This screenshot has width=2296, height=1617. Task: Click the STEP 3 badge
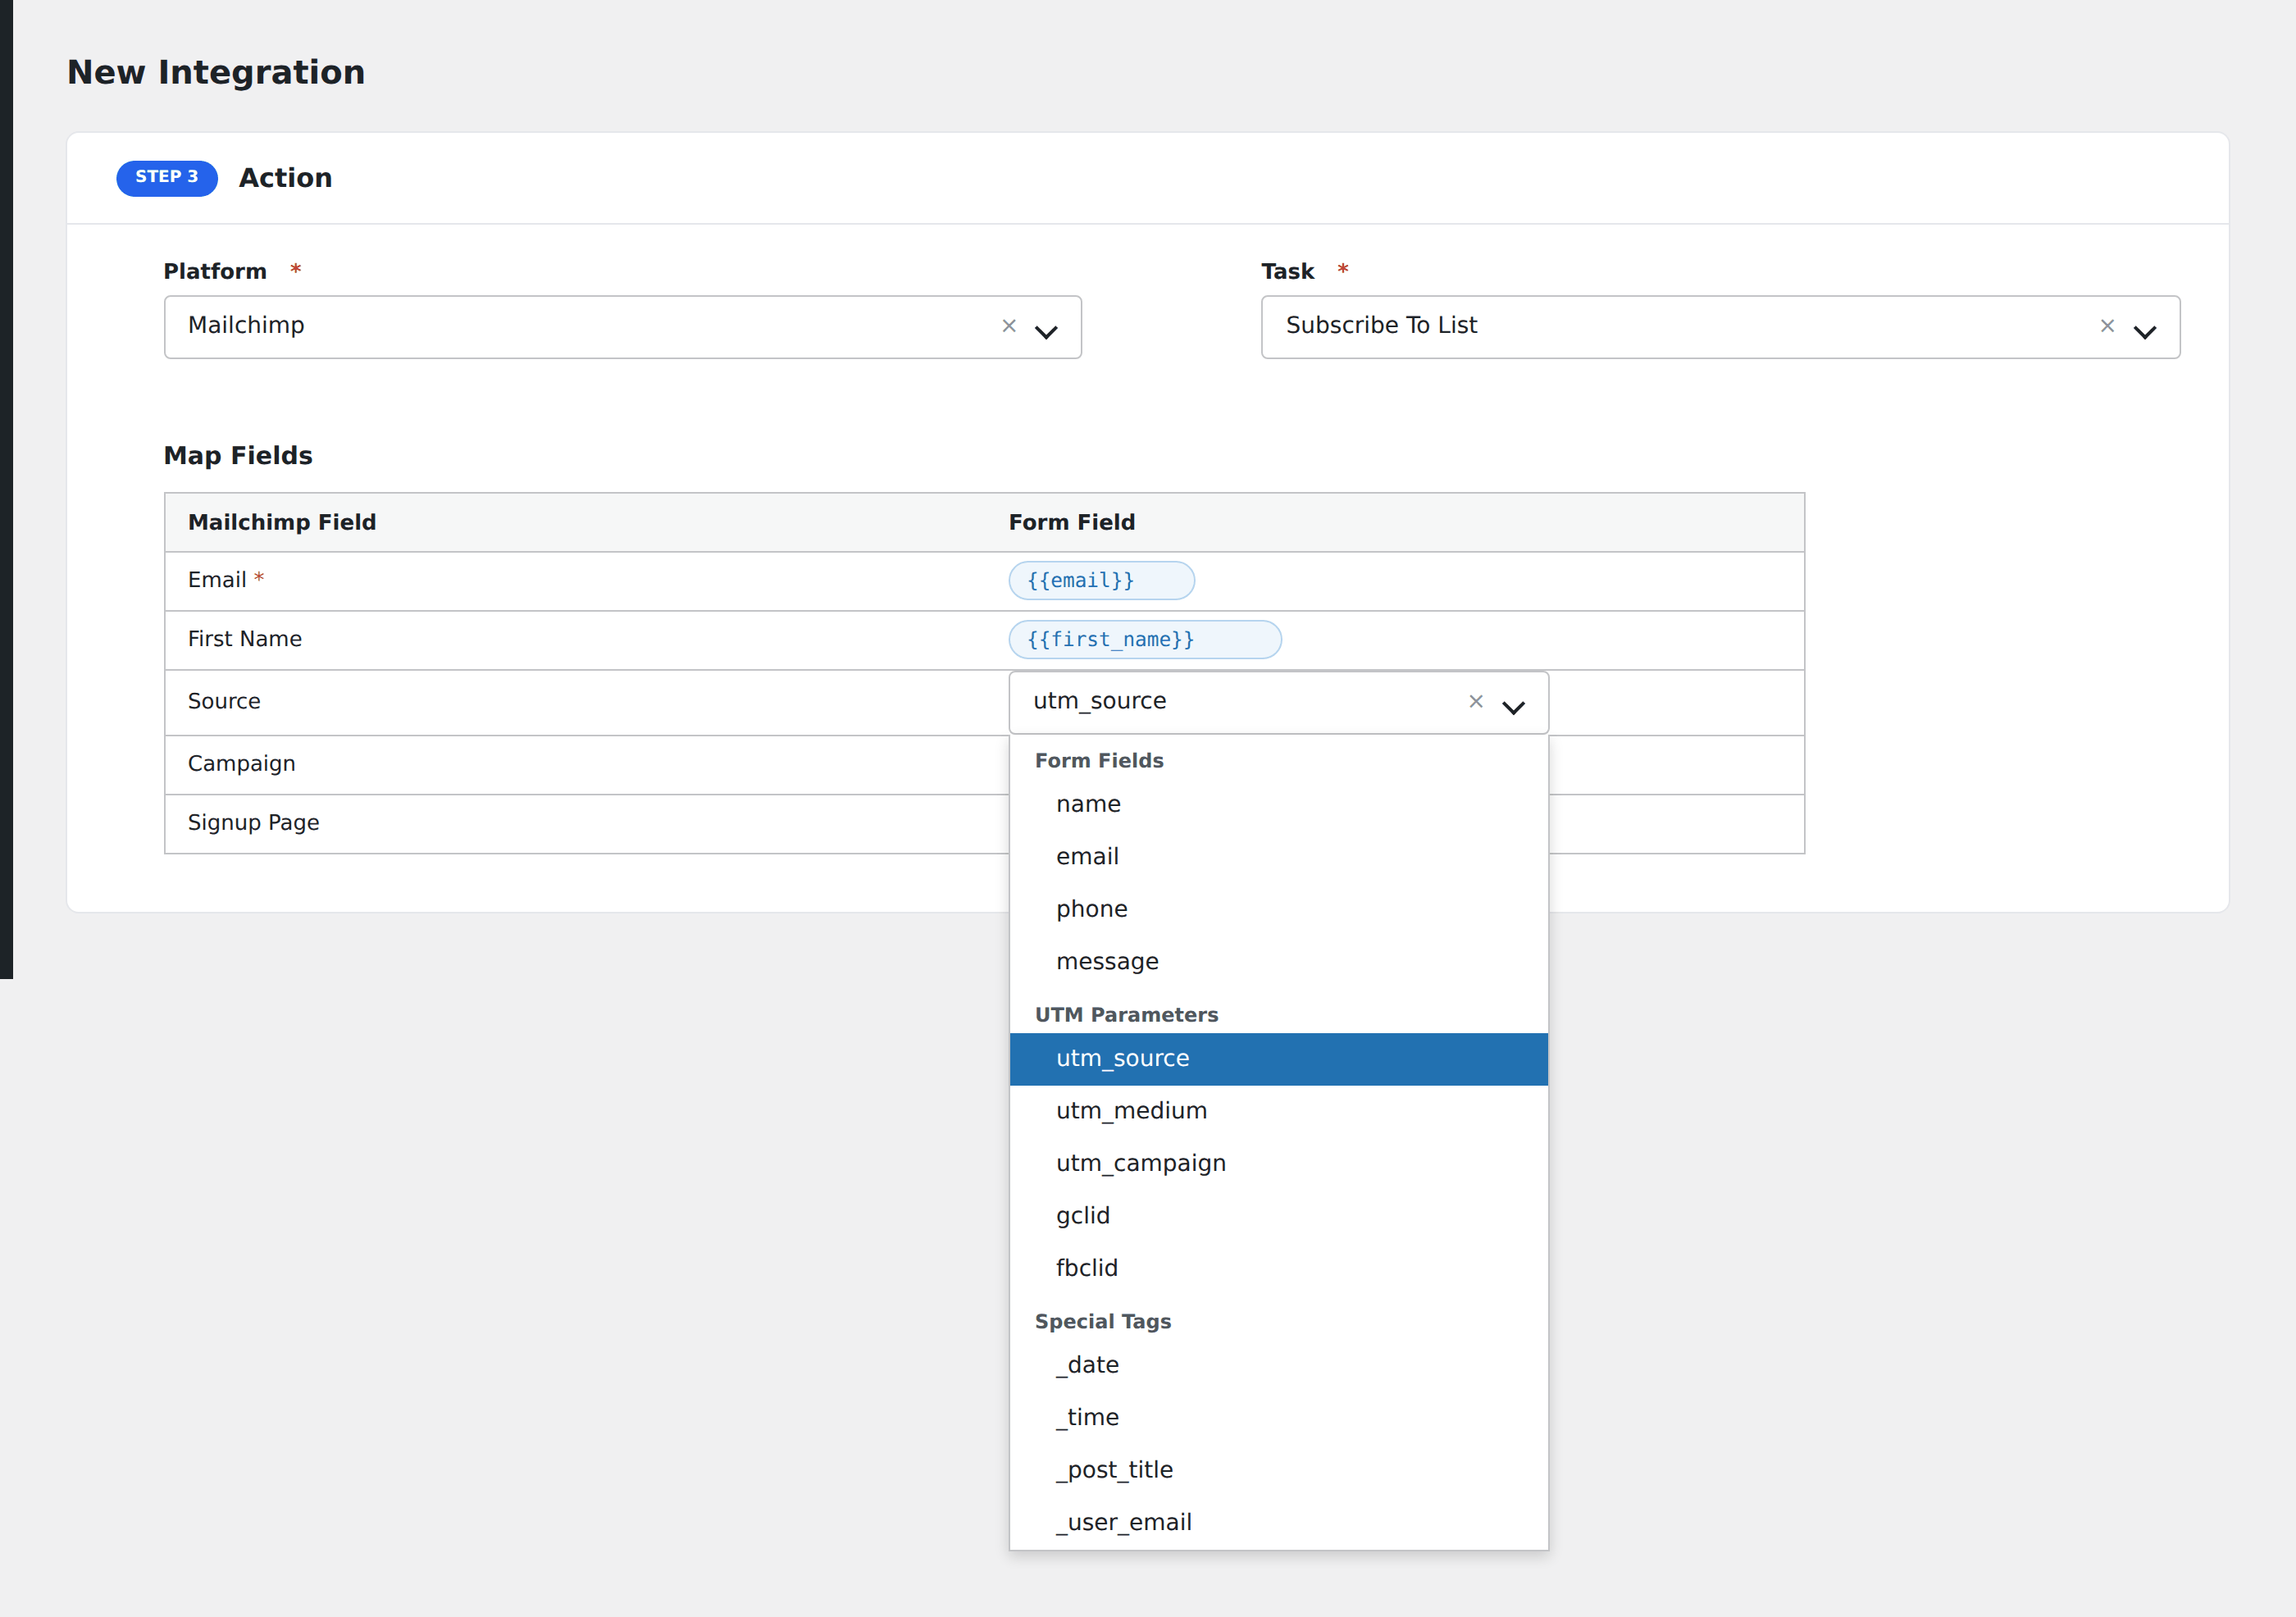point(167,178)
